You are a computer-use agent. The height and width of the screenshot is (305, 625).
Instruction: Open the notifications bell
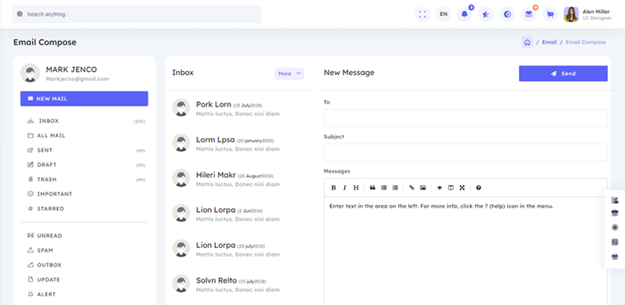click(465, 14)
